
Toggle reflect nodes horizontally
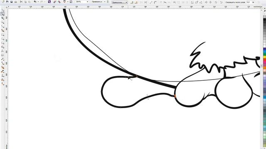[x=206, y=2]
